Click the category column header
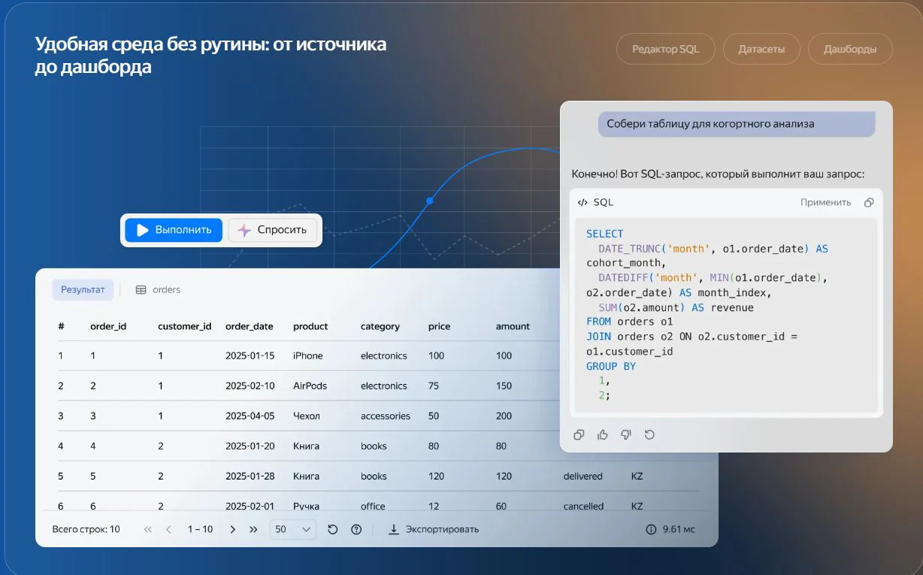Image resolution: width=923 pixels, height=575 pixels. point(380,326)
